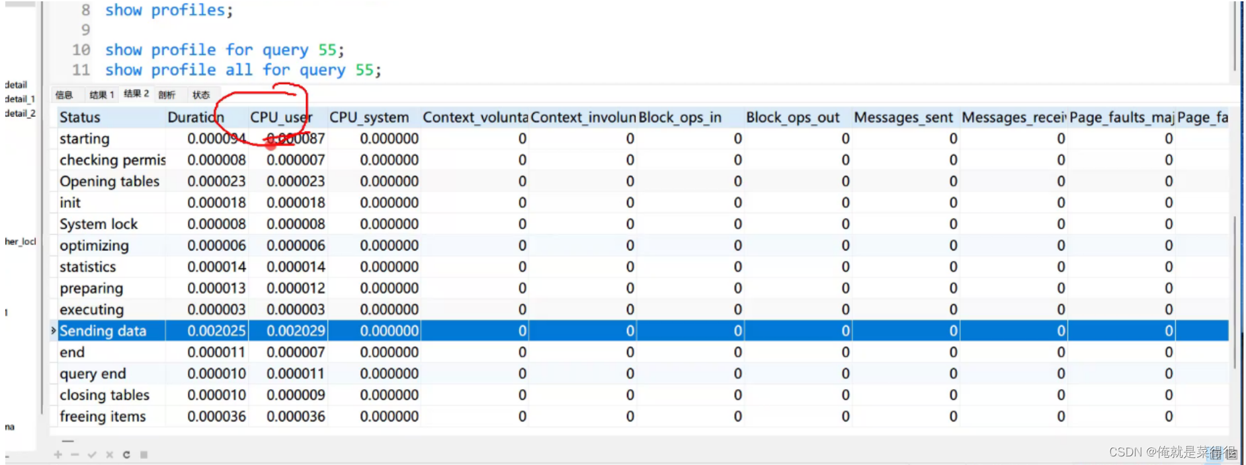
Task: Select the 'statistics' status row
Action: point(642,267)
